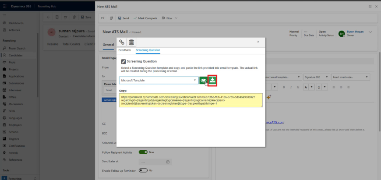Image resolution: width=381 pixels, height=180 pixels.
Task: Open Languages in the sidebar
Action: (15, 118)
